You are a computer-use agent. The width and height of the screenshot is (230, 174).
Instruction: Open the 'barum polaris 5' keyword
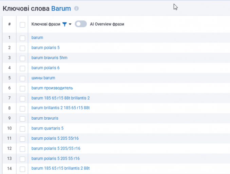[x=45, y=48]
